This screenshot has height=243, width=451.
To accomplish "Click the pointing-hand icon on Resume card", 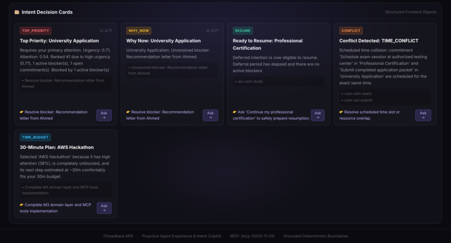I will tap(234, 112).
